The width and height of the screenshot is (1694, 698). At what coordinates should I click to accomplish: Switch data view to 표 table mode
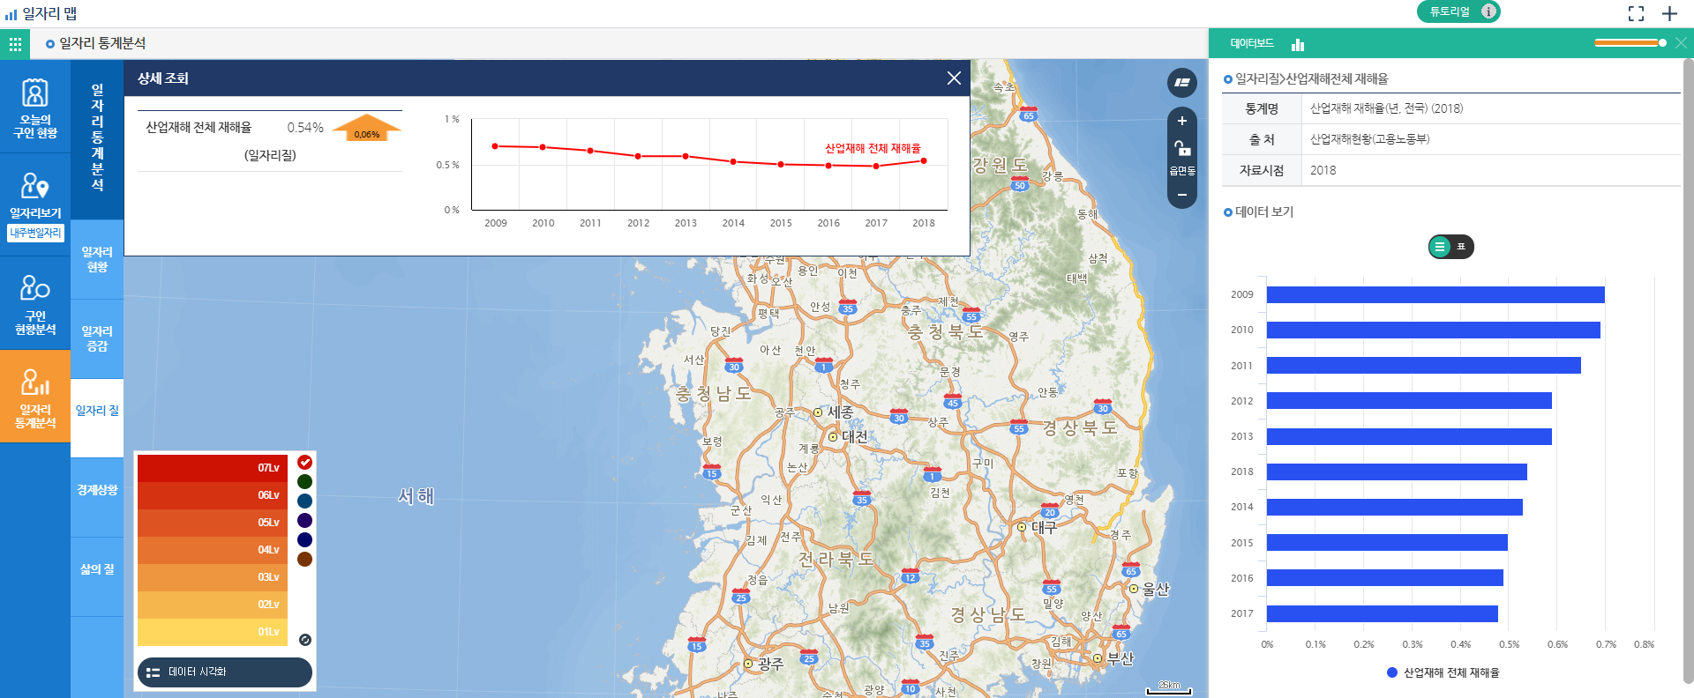point(1461,247)
